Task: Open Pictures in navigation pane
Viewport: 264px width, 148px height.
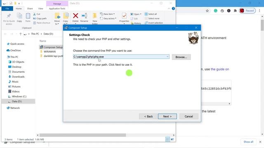Action: [14, 87]
